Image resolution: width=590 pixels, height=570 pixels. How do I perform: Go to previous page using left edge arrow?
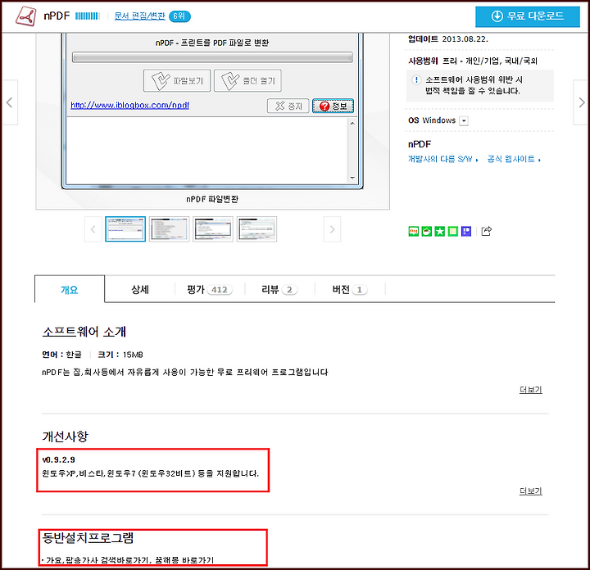click(9, 102)
